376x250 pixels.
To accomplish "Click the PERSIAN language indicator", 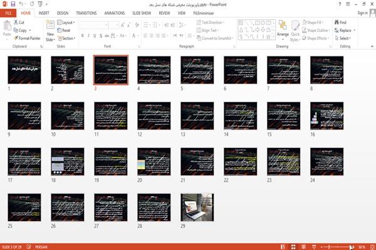I will (x=41, y=247).
